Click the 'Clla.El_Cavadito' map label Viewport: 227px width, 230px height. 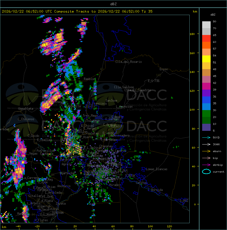[x=138, y=90]
